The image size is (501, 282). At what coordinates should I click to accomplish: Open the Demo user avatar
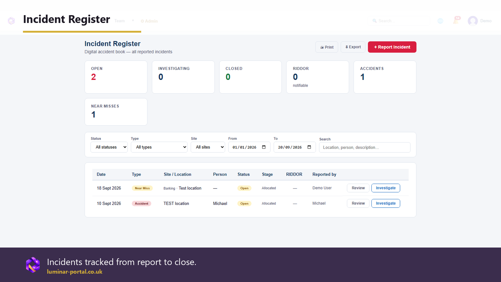[x=473, y=21]
